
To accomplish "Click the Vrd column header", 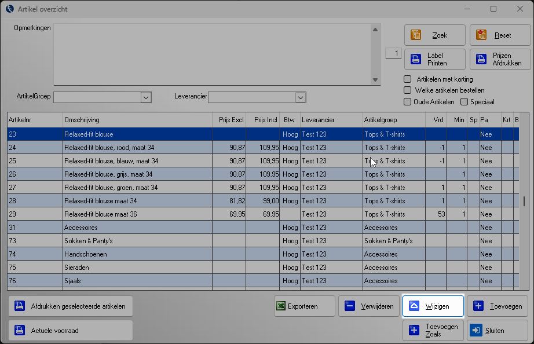I will [436, 120].
